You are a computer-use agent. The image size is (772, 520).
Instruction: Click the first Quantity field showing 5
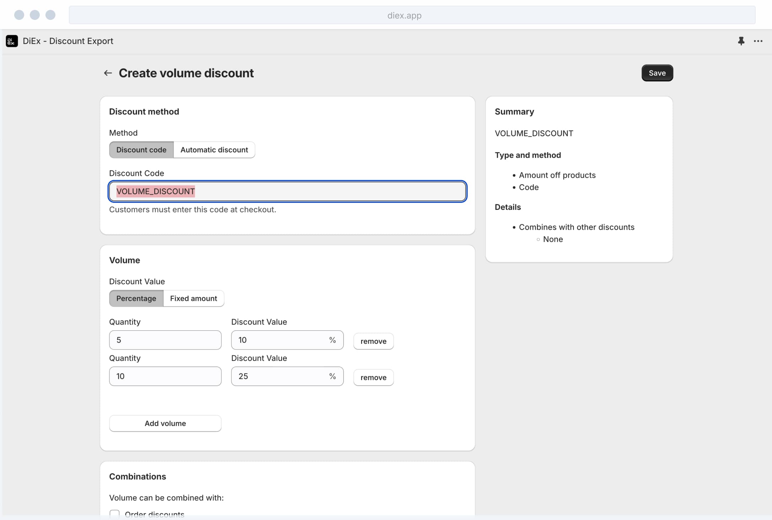165,340
